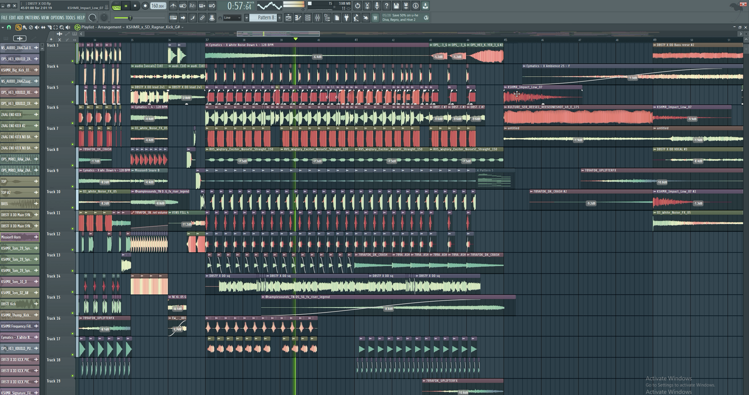Image resolution: width=749 pixels, height=395 pixels.
Task: Mute Track 5 with its green LED
Action: 73,103
